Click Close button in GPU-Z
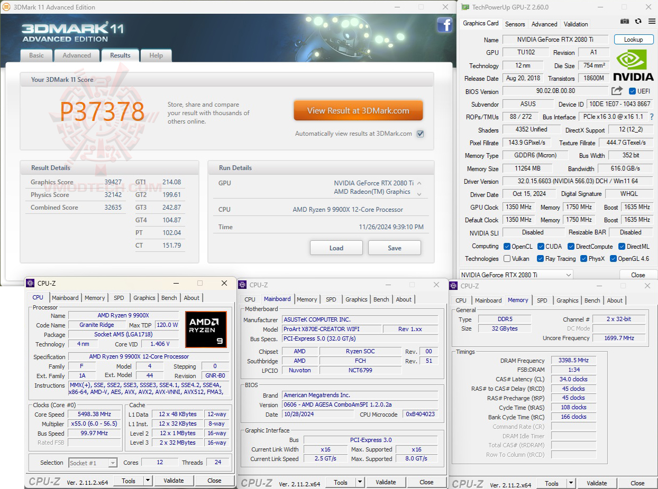Image resolution: width=658 pixels, height=489 pixels. [638, 275]
